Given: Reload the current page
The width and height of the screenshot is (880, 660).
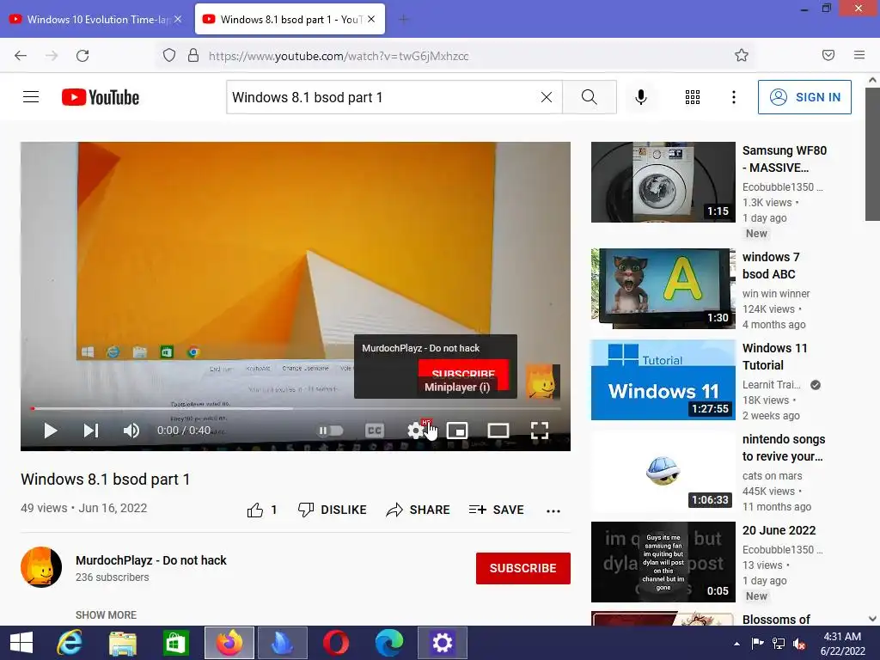Looking at the screenshot, I should tap(82, 55).
